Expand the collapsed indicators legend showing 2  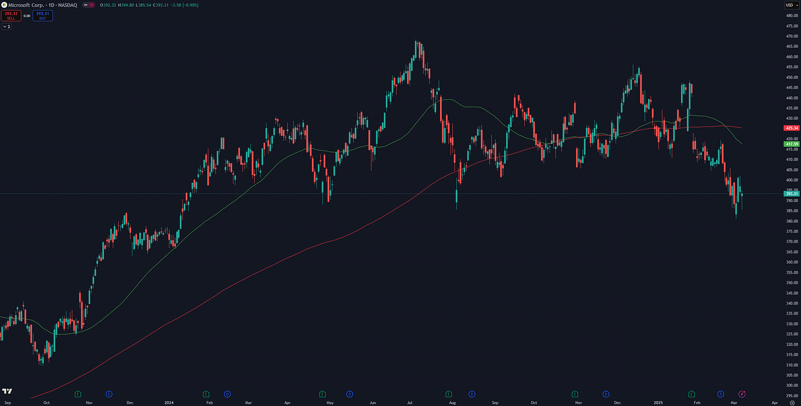(x=7, y=26)
